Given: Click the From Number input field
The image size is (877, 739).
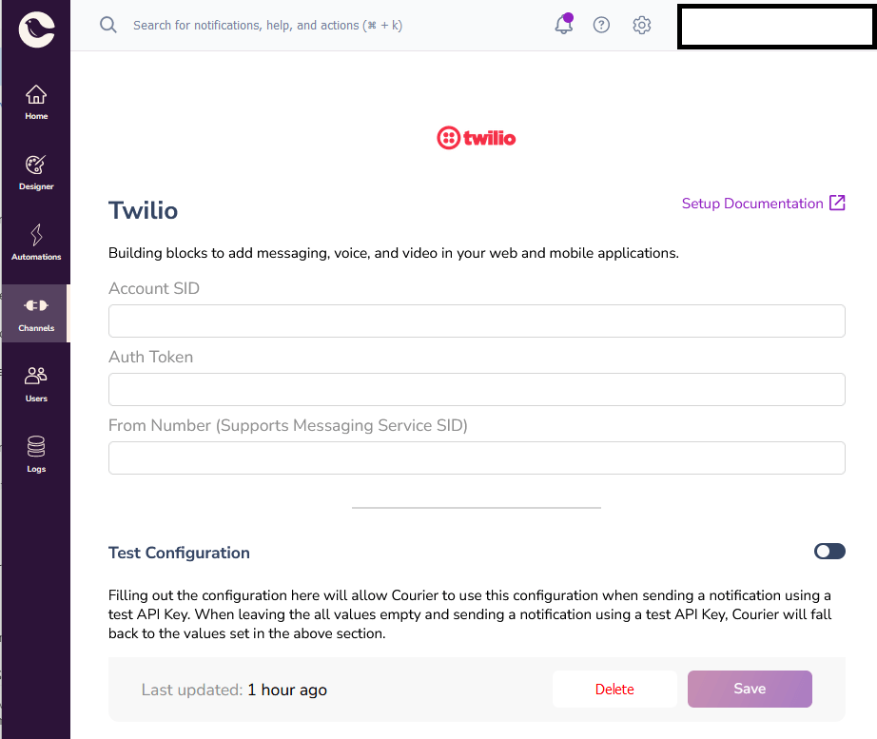Looking at the screenshot, I should coord(476,457).
